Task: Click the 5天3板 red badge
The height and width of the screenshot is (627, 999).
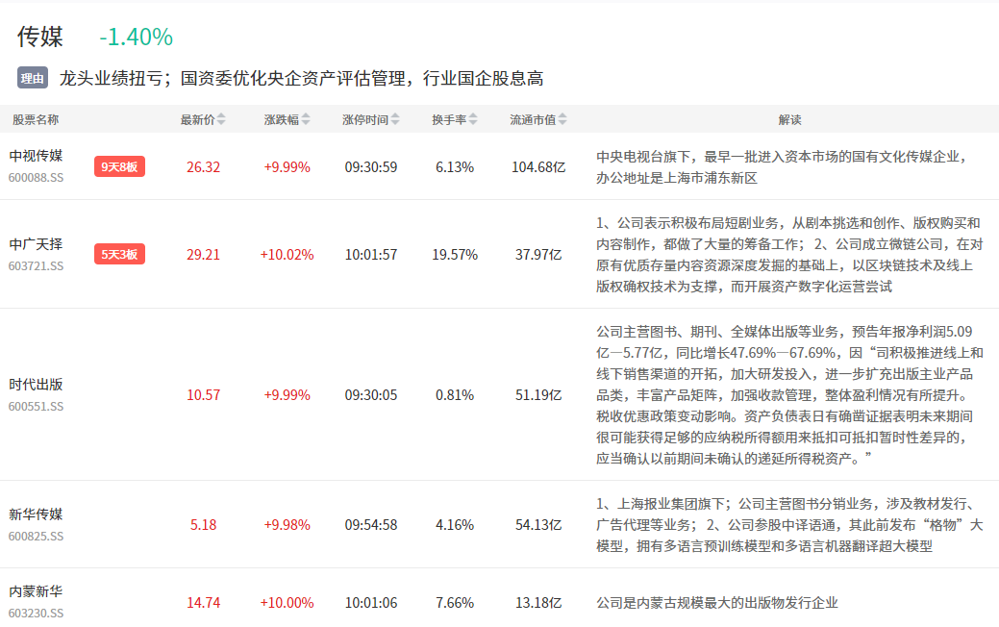Action: coord(119,255)
